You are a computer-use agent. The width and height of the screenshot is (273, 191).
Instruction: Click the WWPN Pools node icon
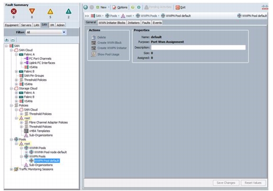[26, 156]
